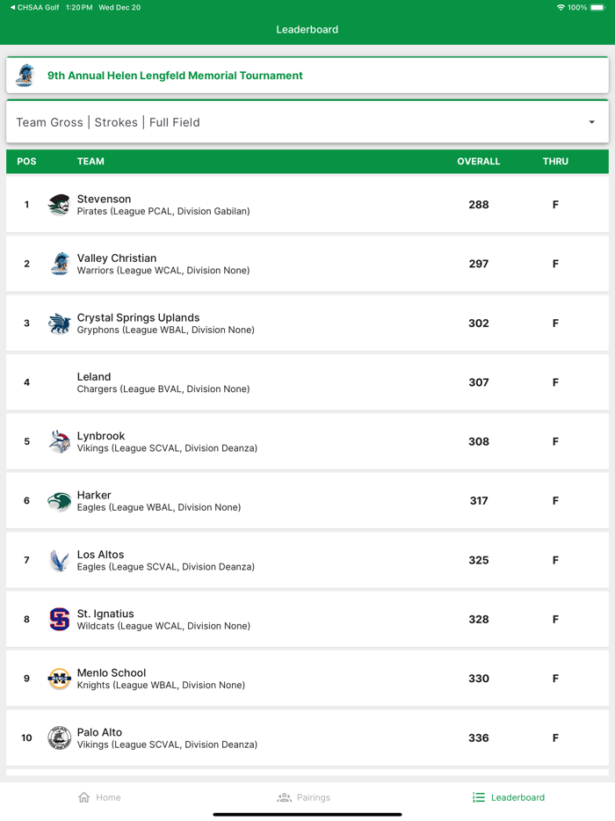Select the Menlo School Knights logo

[x=59, y=678]
